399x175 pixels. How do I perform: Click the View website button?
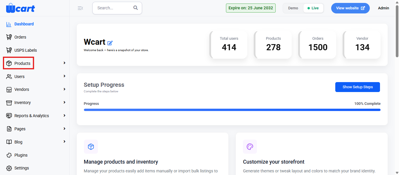point(350,8)
